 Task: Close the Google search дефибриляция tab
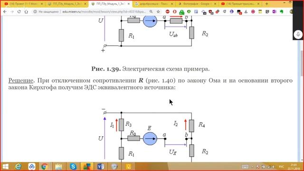[172, 4]
